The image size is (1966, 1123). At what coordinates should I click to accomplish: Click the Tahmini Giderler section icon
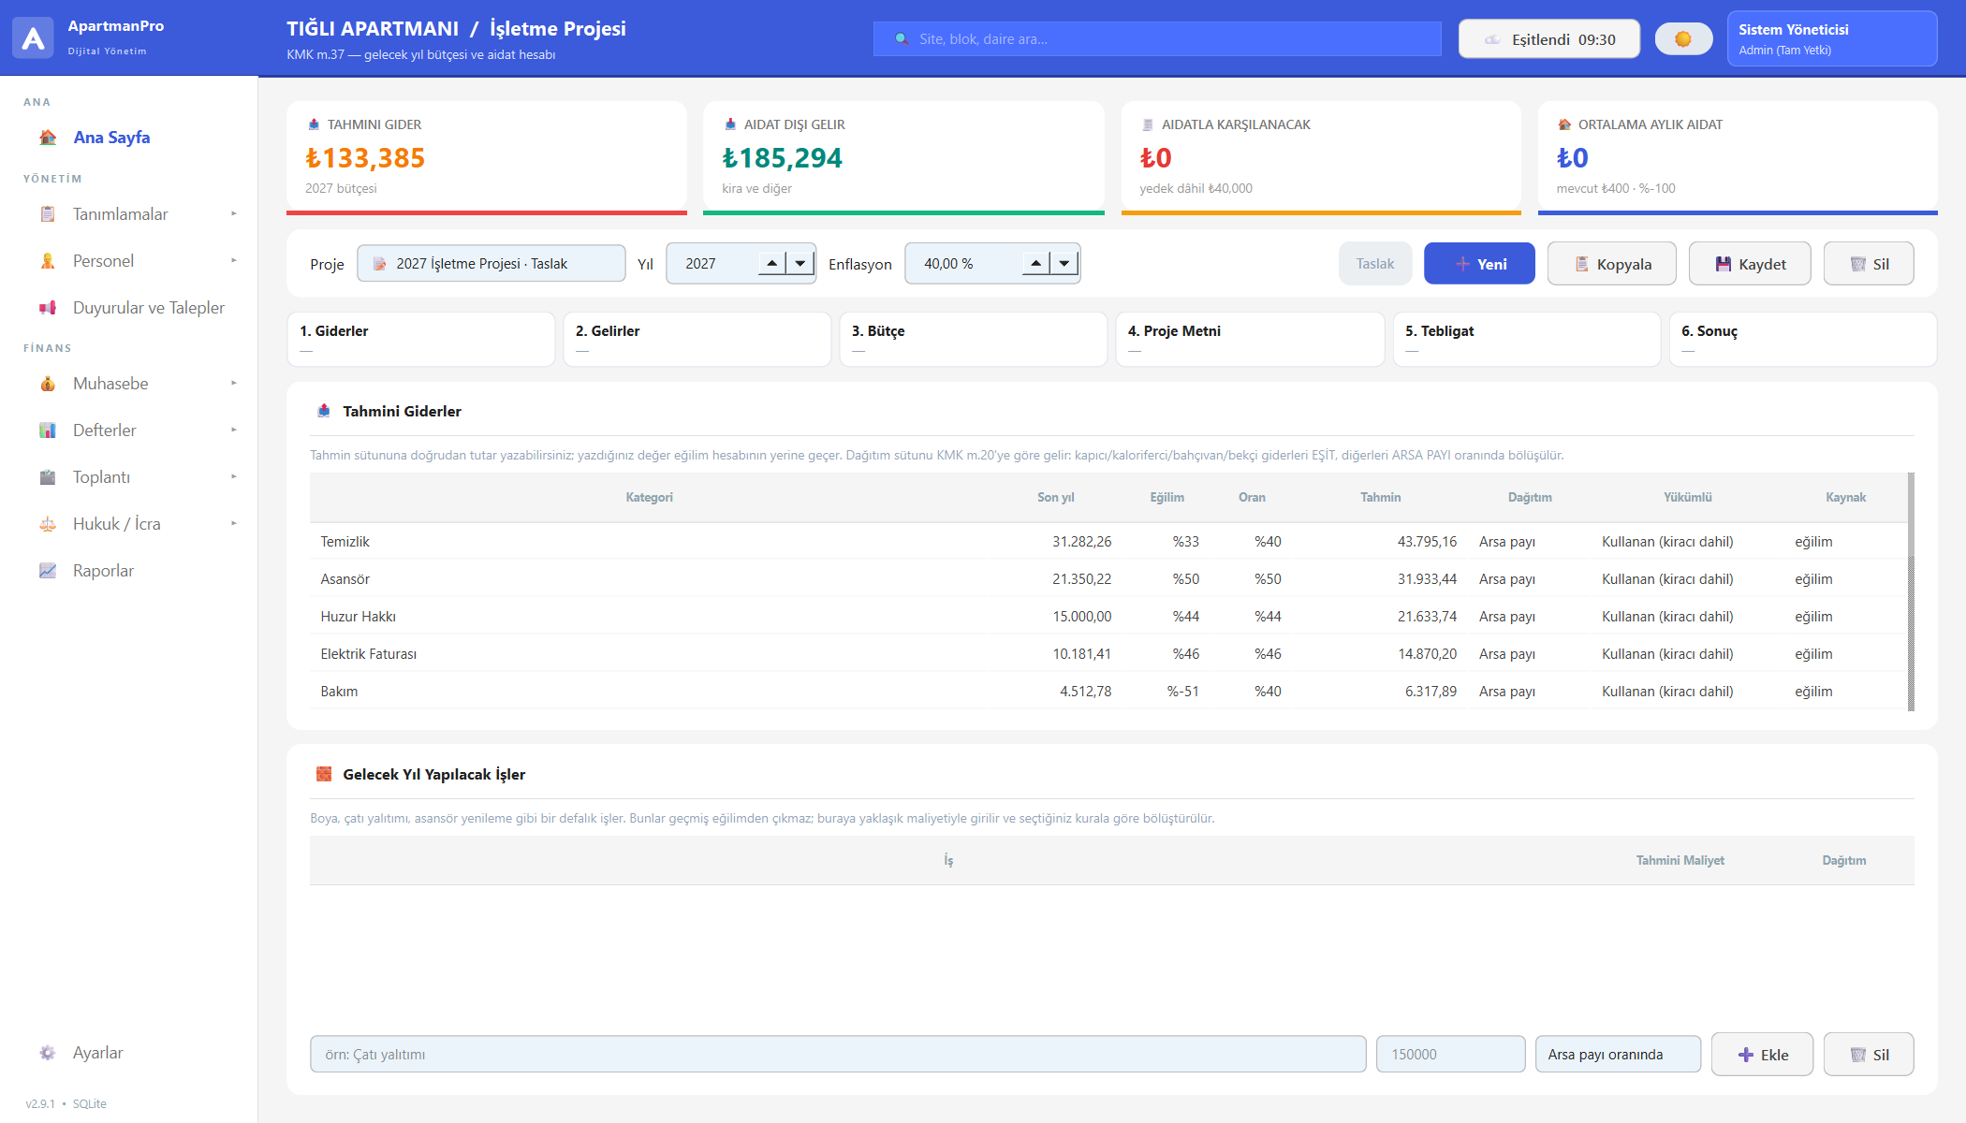[x=324, y=411]
